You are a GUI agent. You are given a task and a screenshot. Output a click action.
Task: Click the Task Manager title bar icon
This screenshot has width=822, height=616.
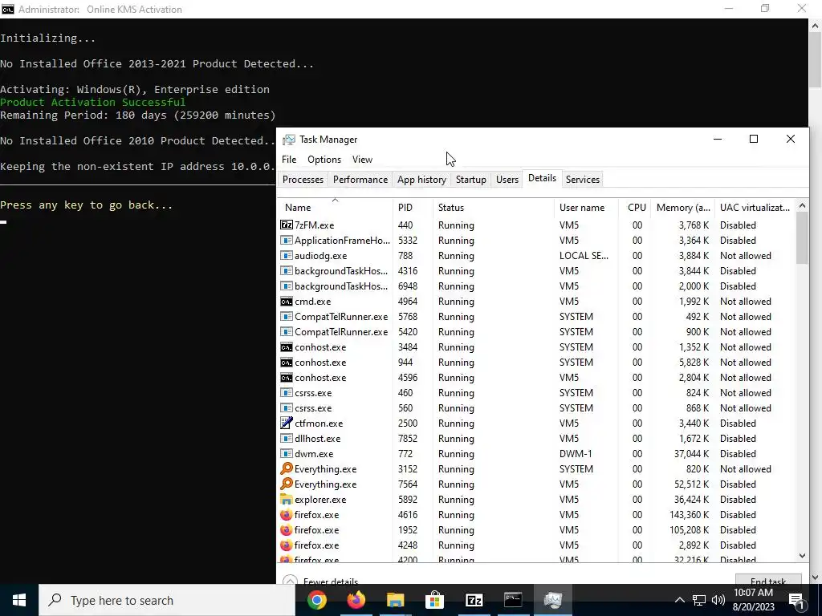pos(289,140)
